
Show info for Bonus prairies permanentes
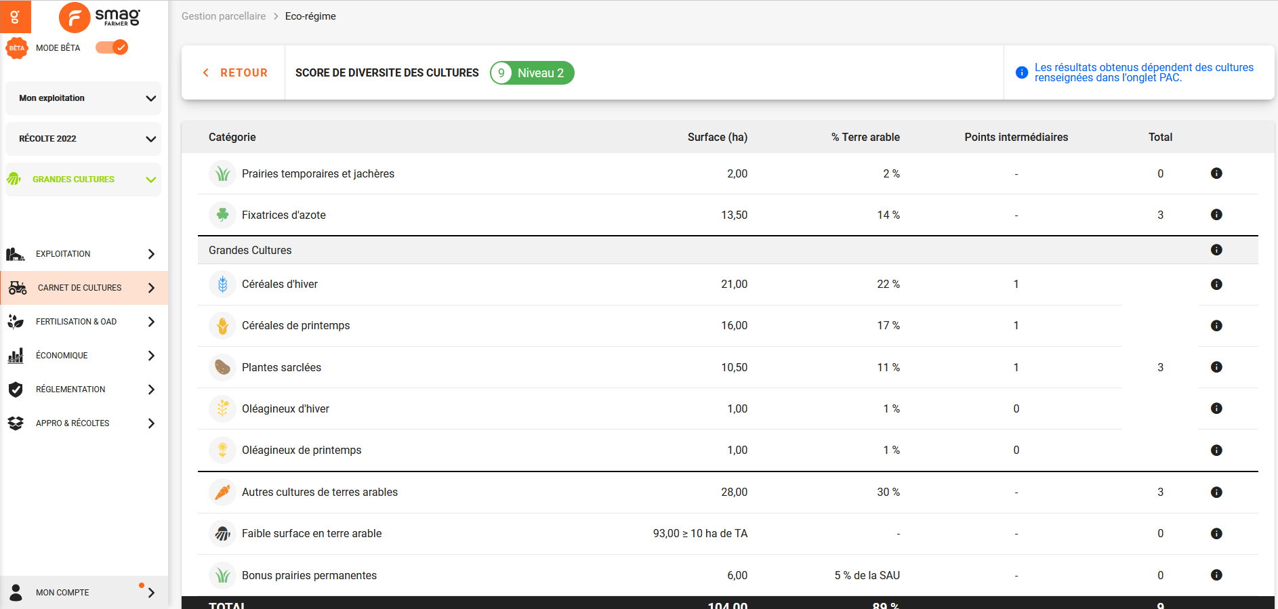[1216, 575]
